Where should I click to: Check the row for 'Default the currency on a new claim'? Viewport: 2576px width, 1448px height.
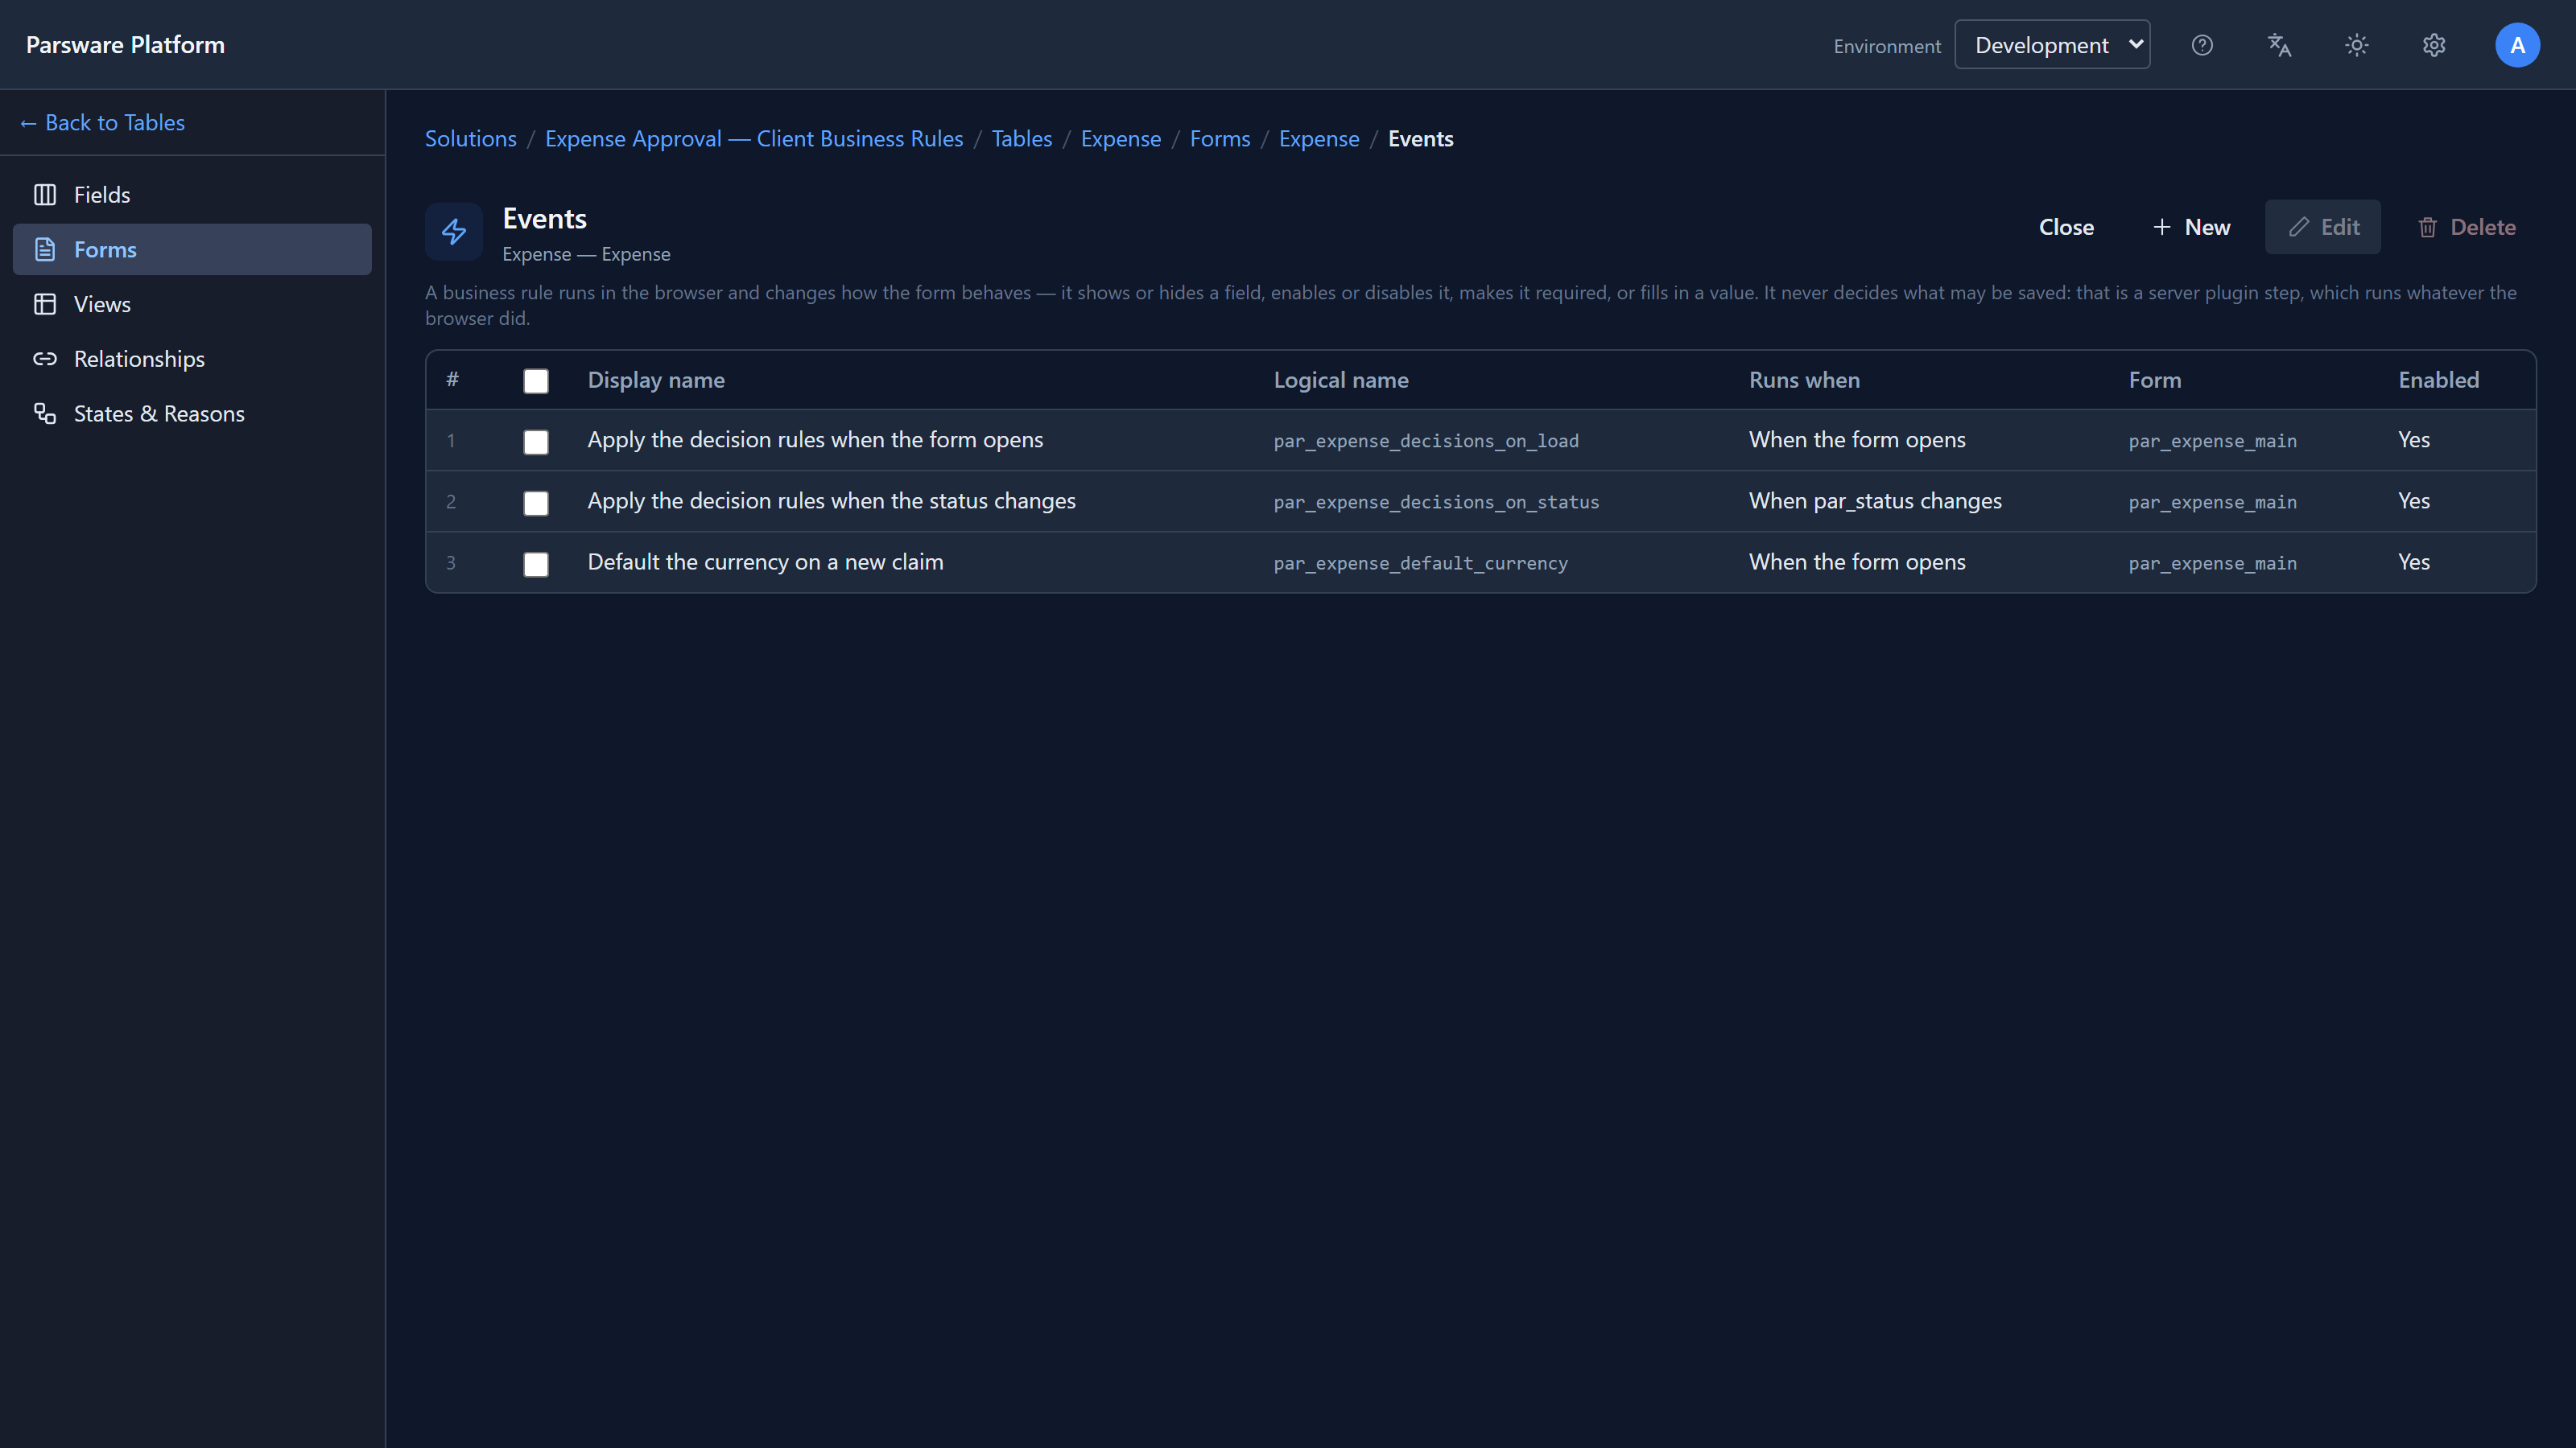coord(536,564)
